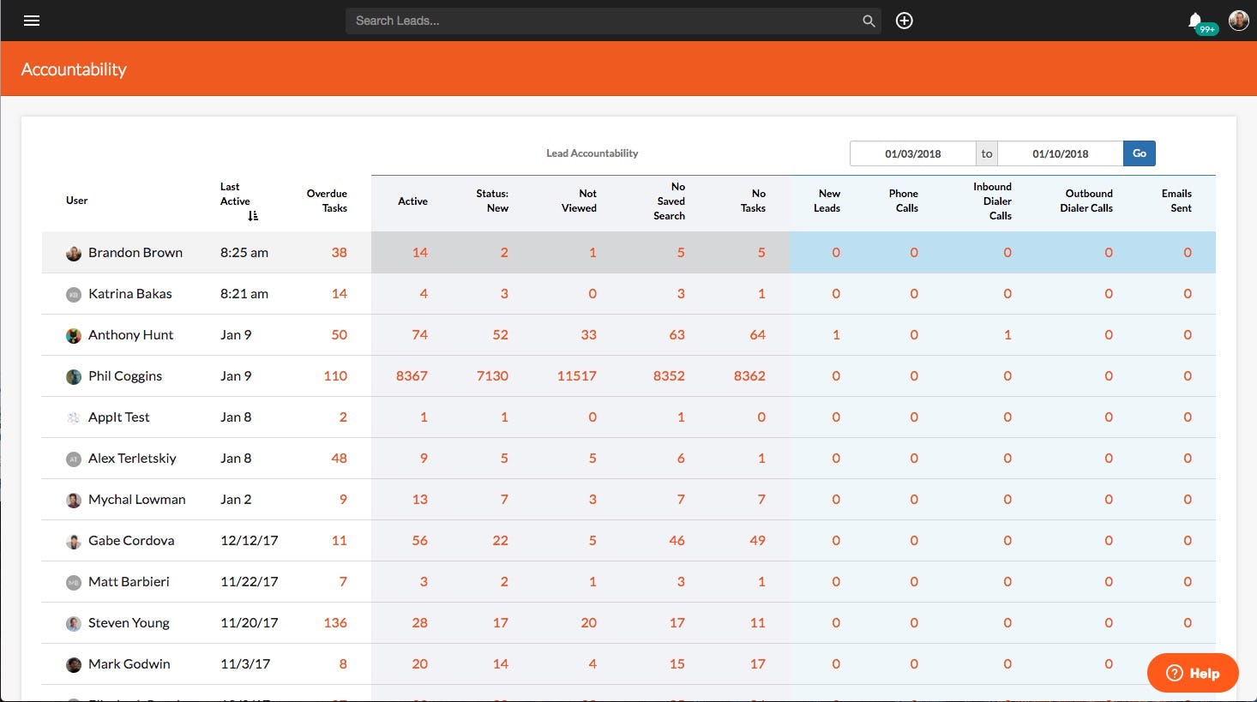Screen dimensions: 1257x702
Task: Sort by the User column header
Action: click(x=77, y=201)
